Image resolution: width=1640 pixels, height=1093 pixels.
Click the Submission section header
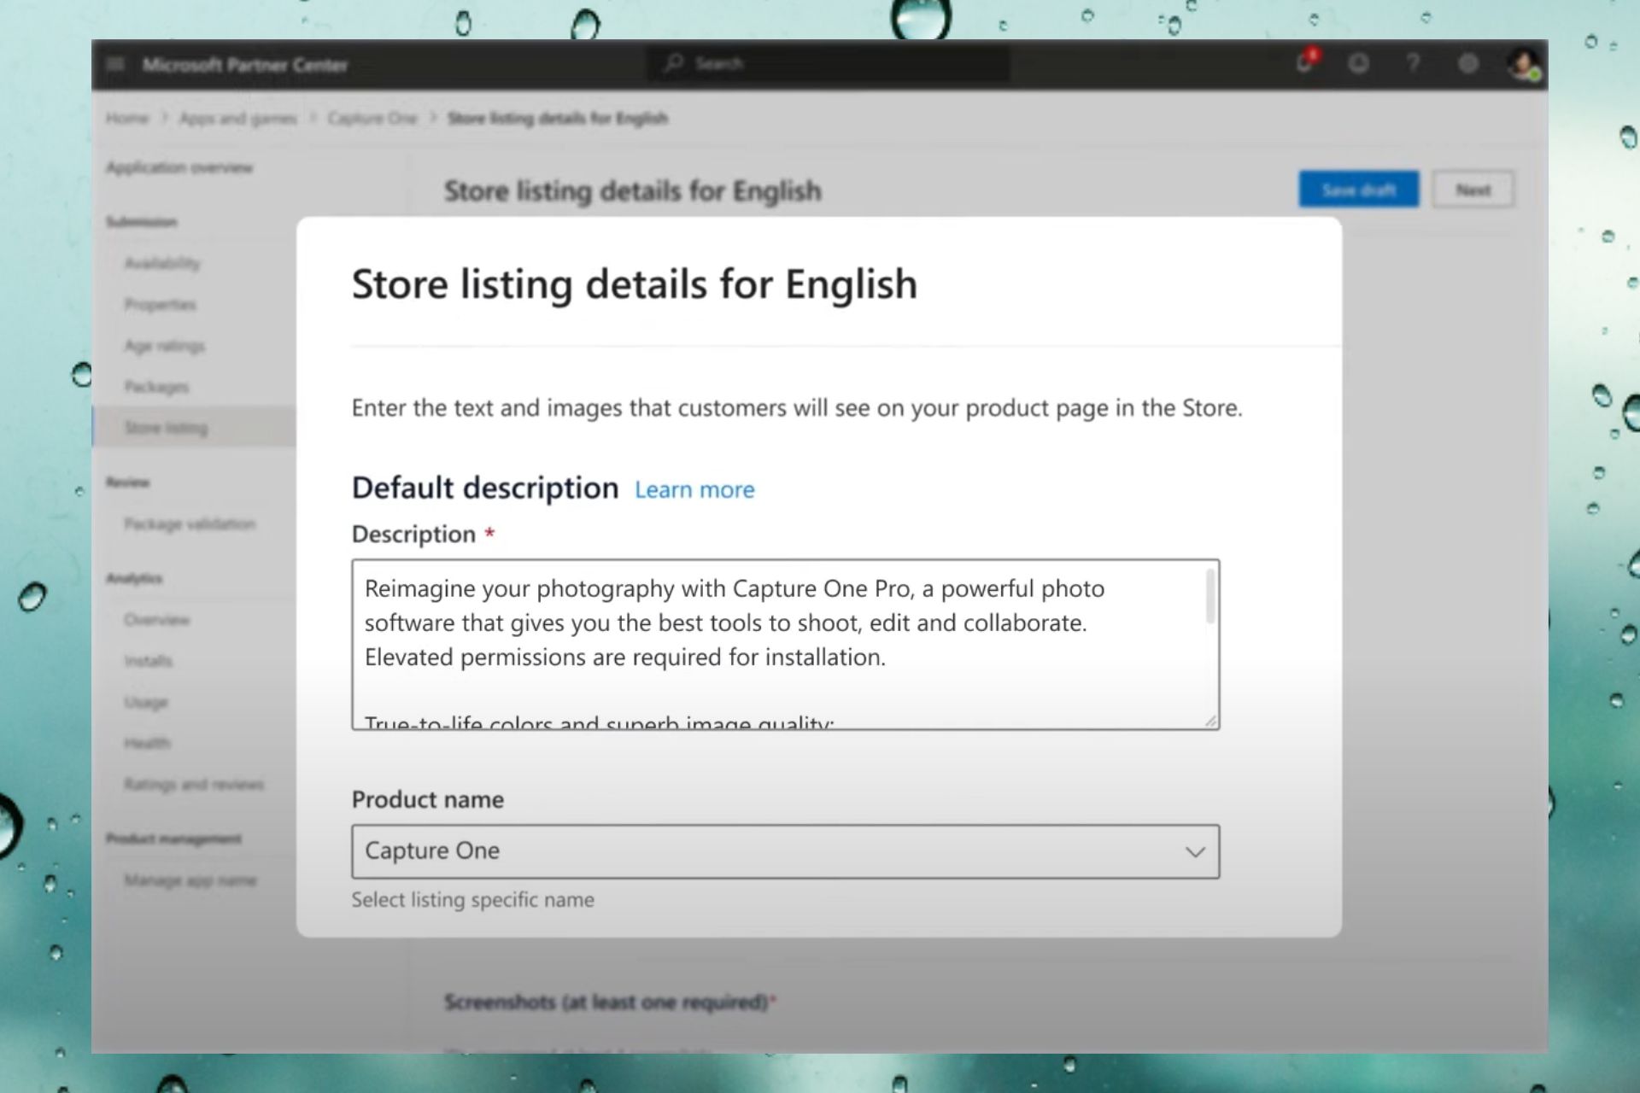point(142,222)
